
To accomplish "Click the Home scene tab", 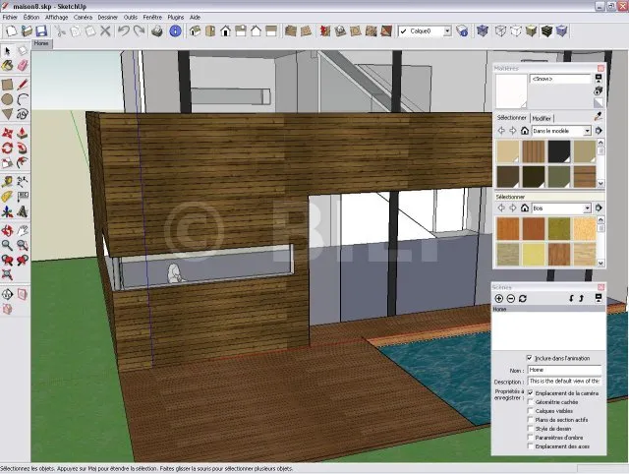I will [43, 44].
